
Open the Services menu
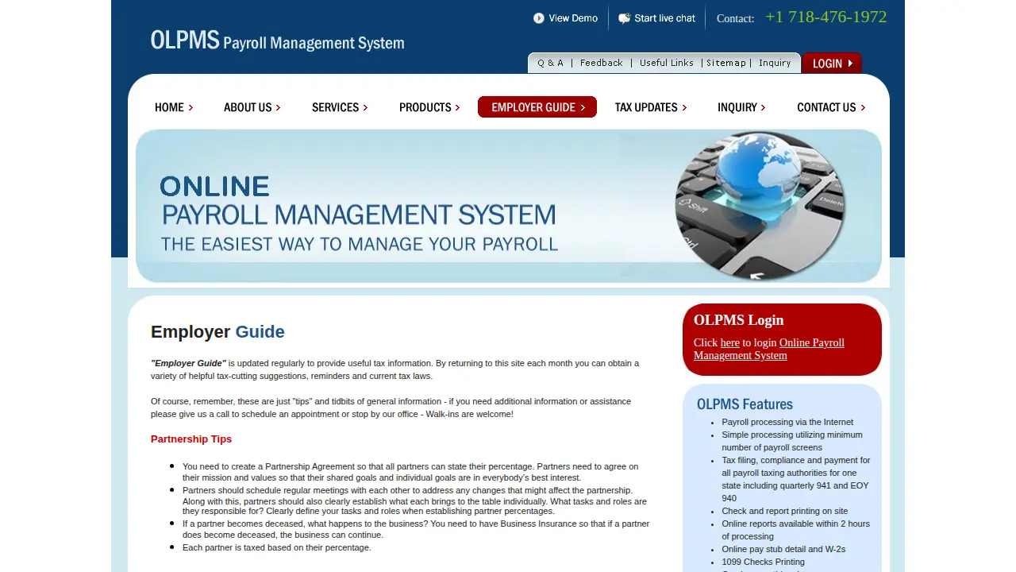coord(340,107)
